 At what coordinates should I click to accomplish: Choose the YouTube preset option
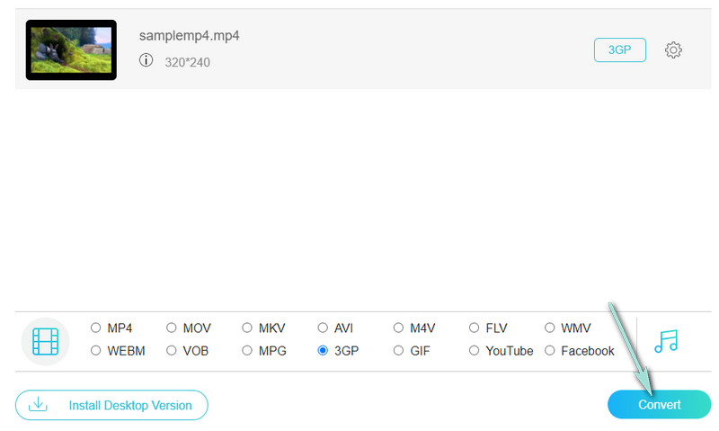pos(474,351)
